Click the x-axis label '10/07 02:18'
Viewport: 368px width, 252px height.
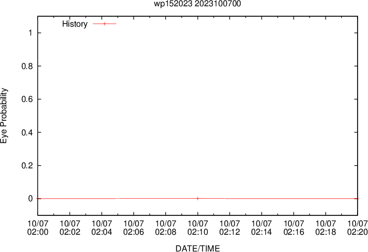[x=326, y=227]
